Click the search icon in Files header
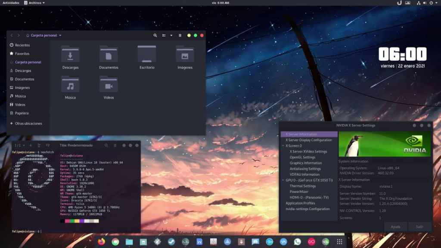 [x=155, y=35]
